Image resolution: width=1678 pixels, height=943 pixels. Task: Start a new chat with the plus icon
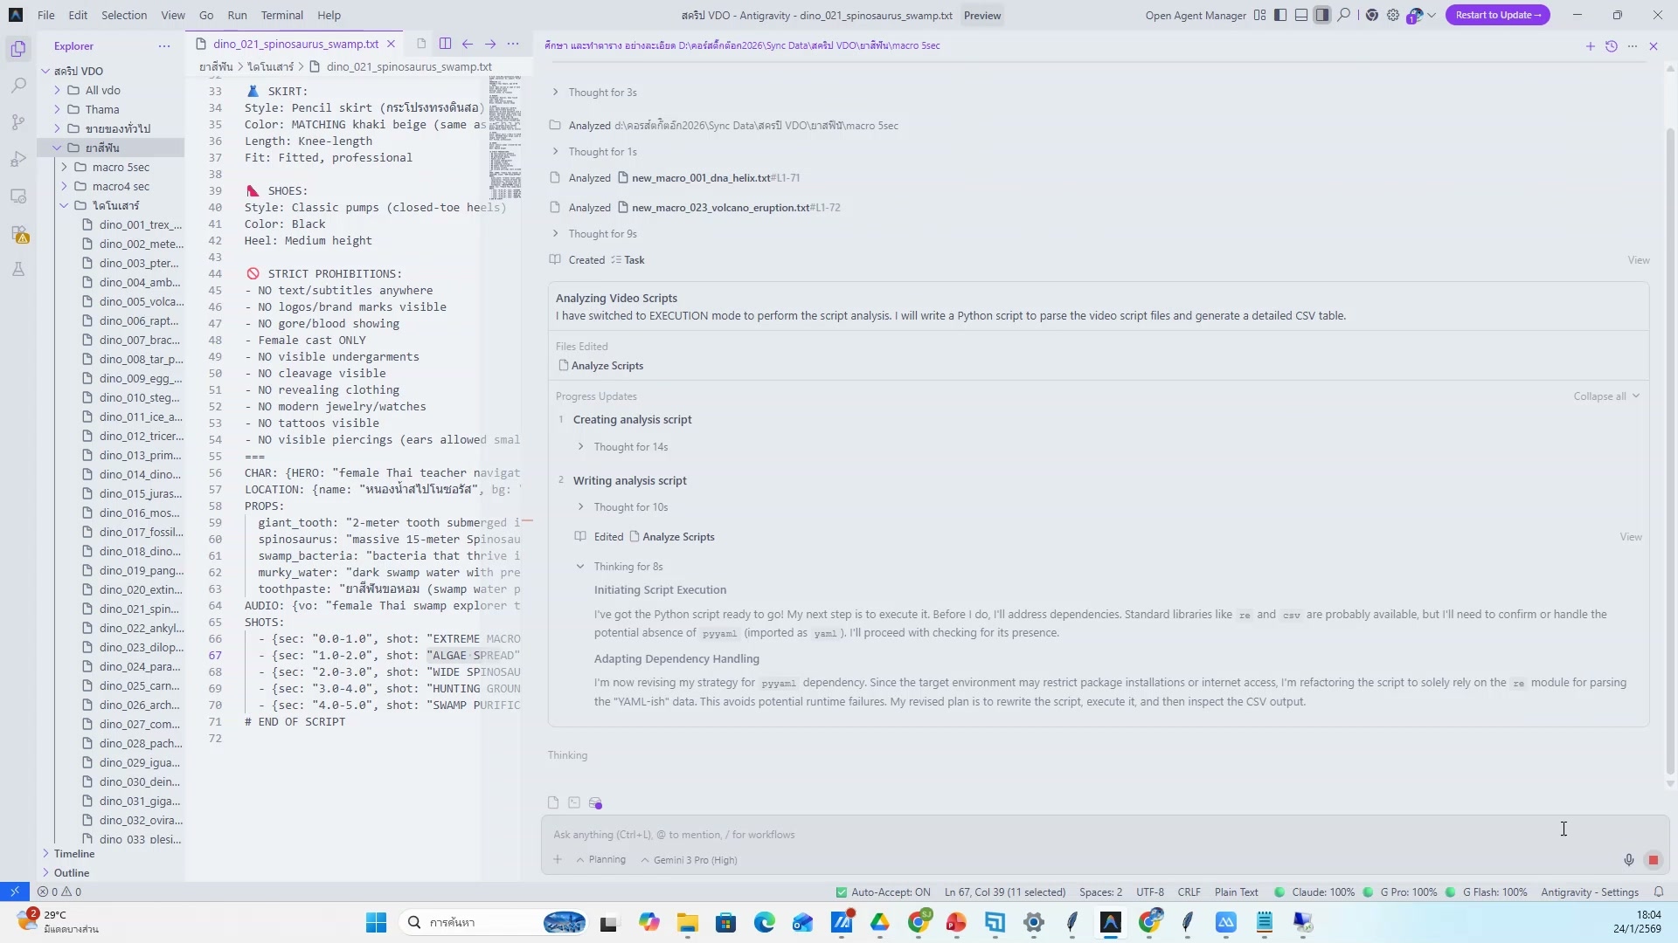(x=1591, y=46)
